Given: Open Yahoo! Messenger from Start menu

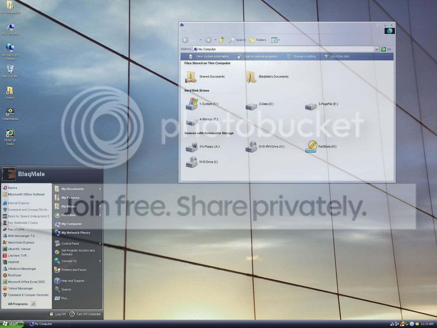Looking at the screenshot, I should point(18,289).
